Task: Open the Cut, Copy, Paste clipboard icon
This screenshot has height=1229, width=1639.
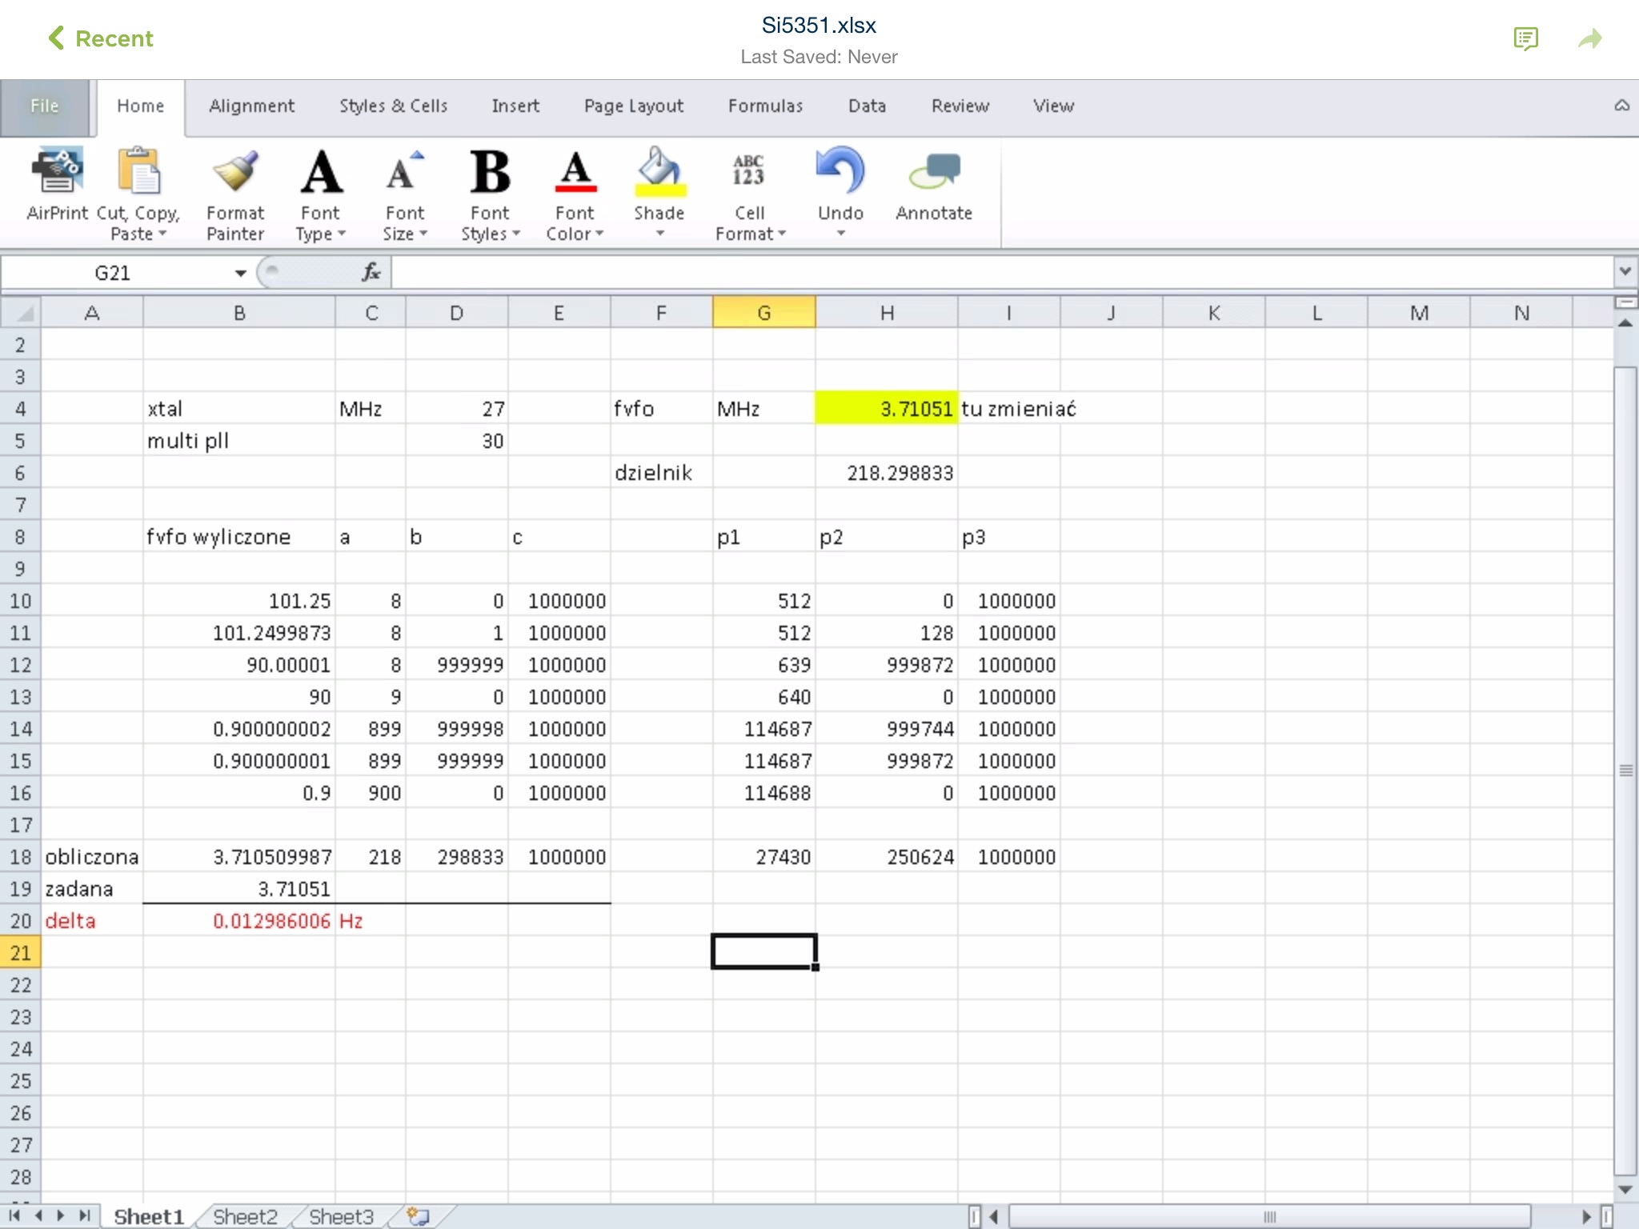Action: coord(138,171)
